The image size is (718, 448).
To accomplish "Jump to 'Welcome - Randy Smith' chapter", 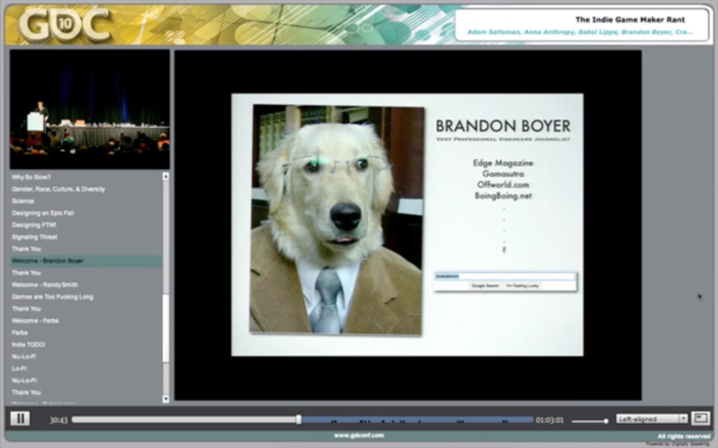I will pyautogui.click(x=45, y=285).
